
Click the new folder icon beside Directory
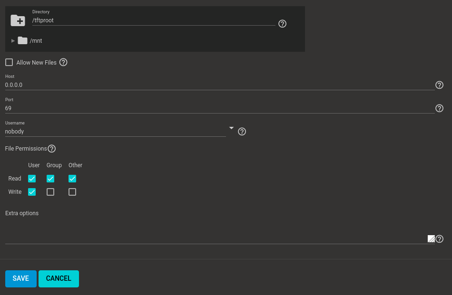(18, 20)
